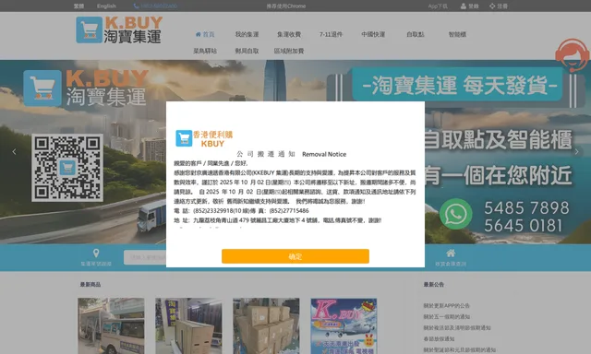Show next banner slide arrow
This screenshot has width=591, height=354.
pyautogui.click(x=576, y=151)
